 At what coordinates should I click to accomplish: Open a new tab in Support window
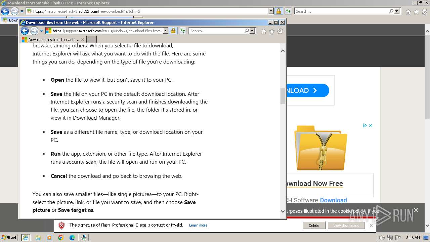91,40
